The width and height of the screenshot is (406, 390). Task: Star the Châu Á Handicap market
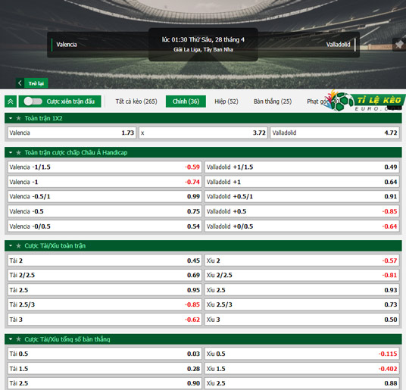18,152
